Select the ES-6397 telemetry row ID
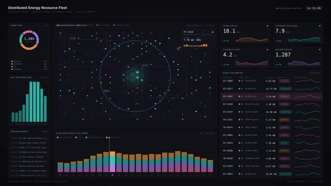 click(x=228, y=112)
